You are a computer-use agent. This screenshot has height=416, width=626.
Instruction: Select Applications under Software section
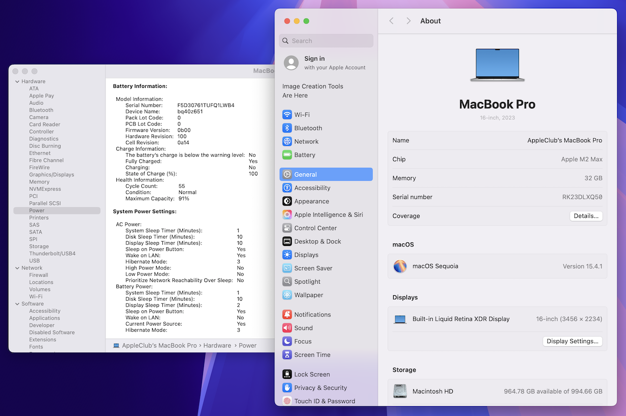(x=45, y=318)
